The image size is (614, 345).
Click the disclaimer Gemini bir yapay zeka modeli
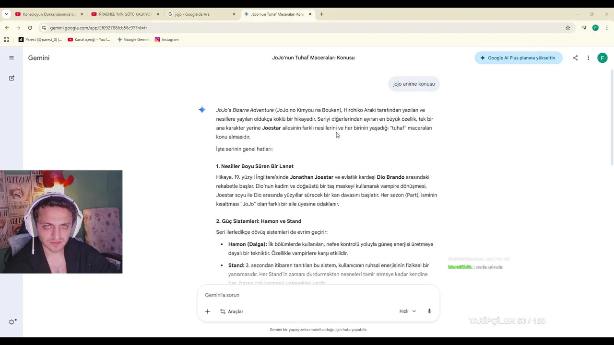pos(319,330)
